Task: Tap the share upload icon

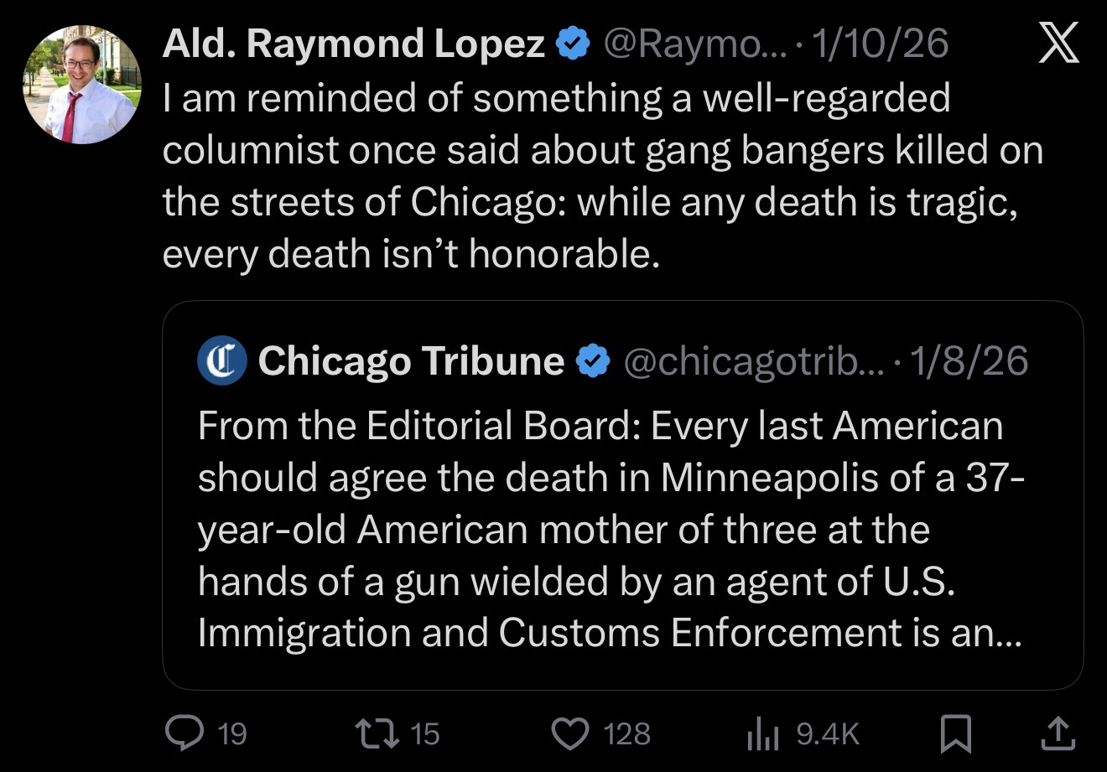Action: coord(1057,734)
